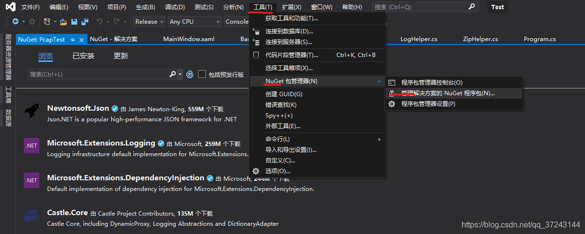Click the new project toolbar icon
The image size is (585, 234).
click(47, 22)
